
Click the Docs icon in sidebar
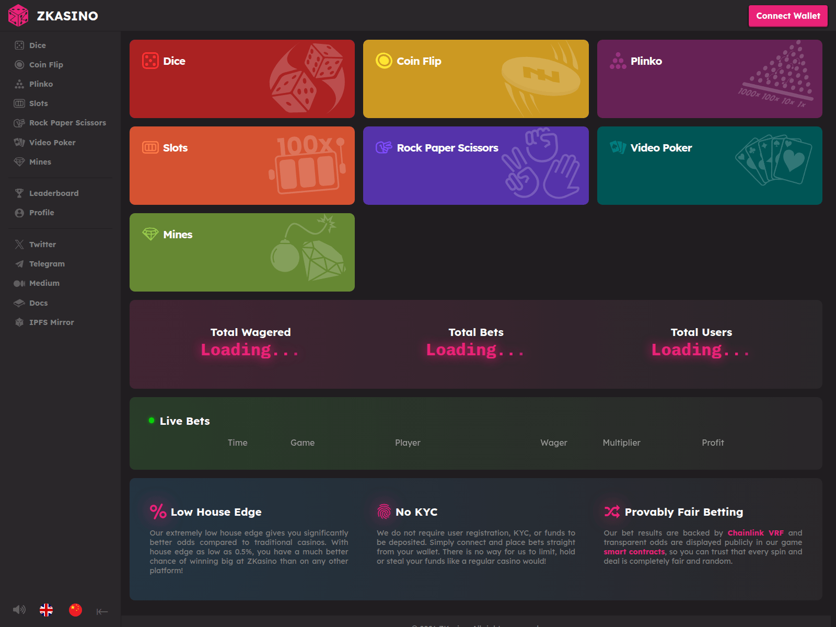[19, 303]
